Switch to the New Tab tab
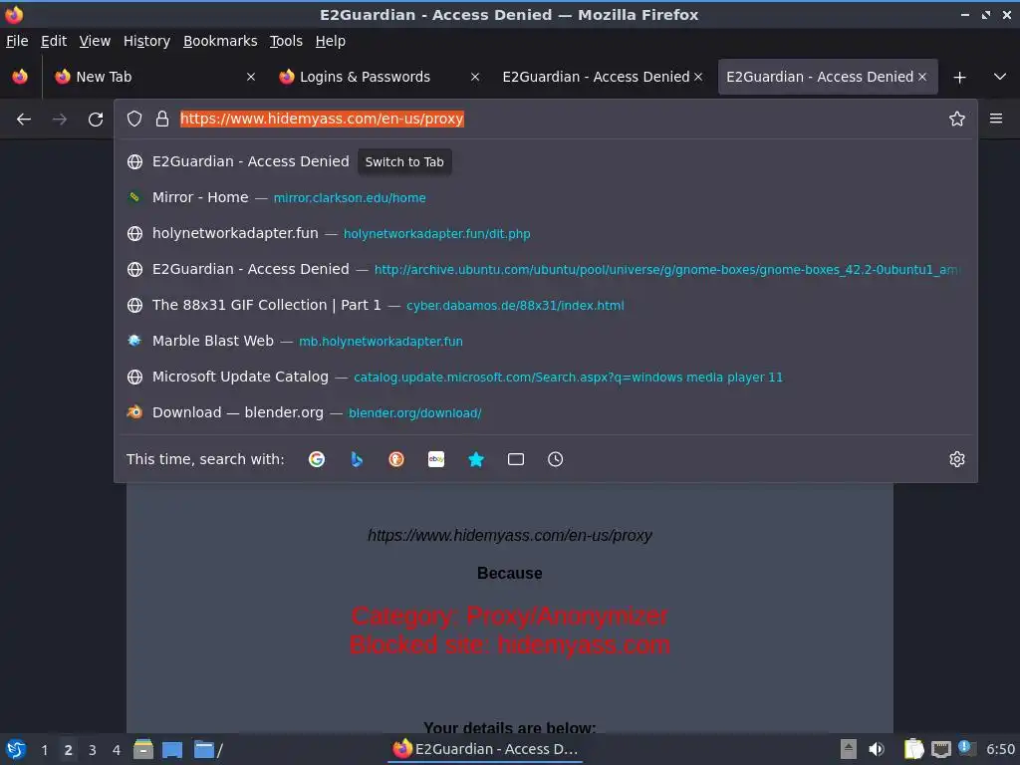 tap(153, 77)
